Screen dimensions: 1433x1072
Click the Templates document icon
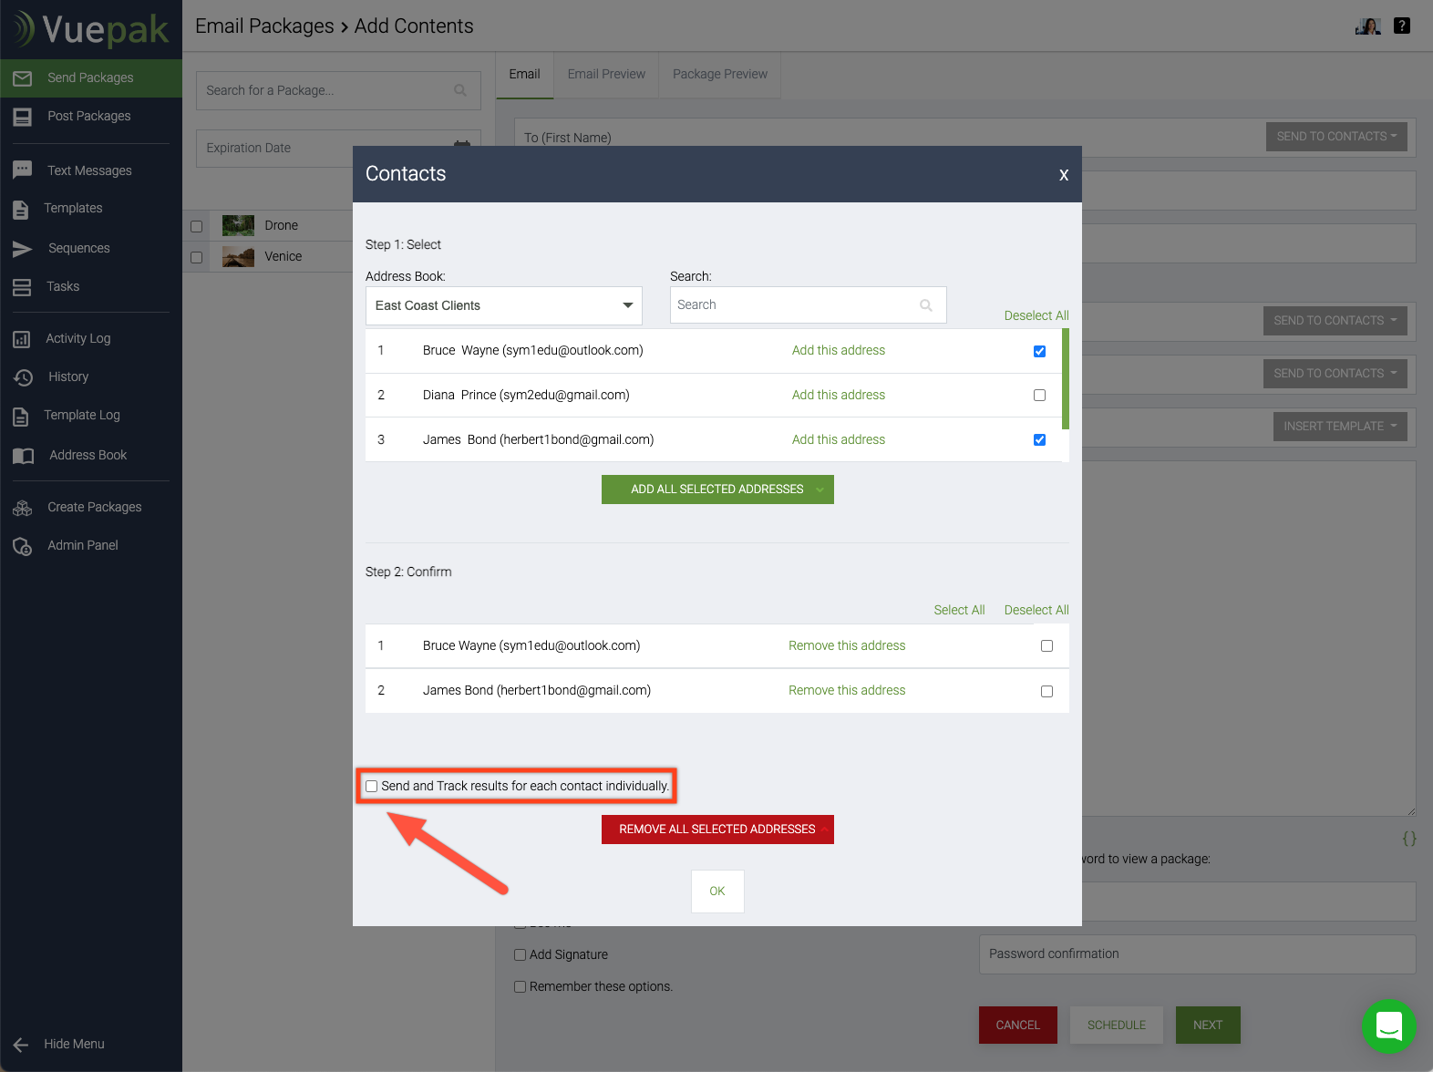click(x=21, y=209)
